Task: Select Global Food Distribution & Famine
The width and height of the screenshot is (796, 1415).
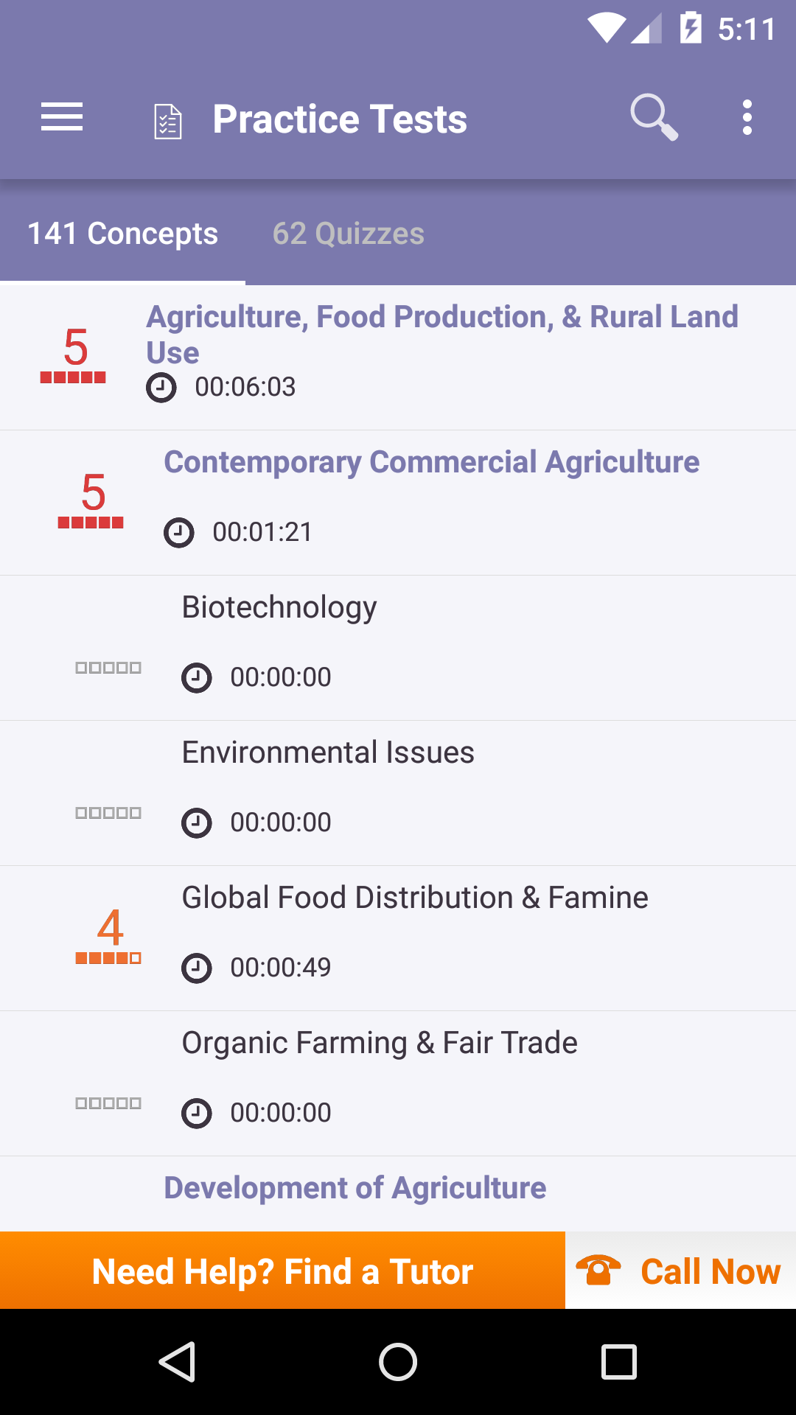Action: click(x=398, y=939)
